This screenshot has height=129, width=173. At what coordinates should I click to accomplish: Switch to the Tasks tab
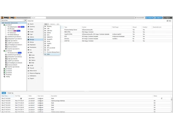4,93
